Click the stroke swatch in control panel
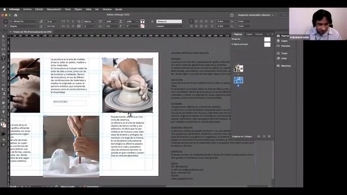347x195 pixels. pos(142,26)
